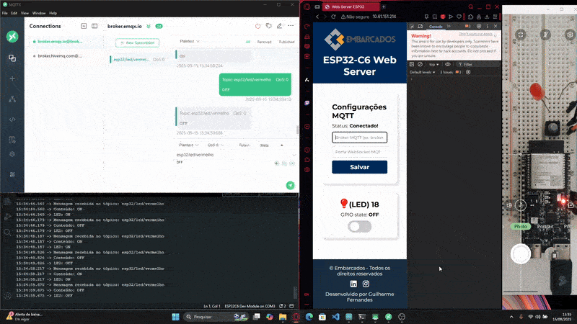
Task: Toggle the LED 18 GPIO switch
Action: pos(359,226)
